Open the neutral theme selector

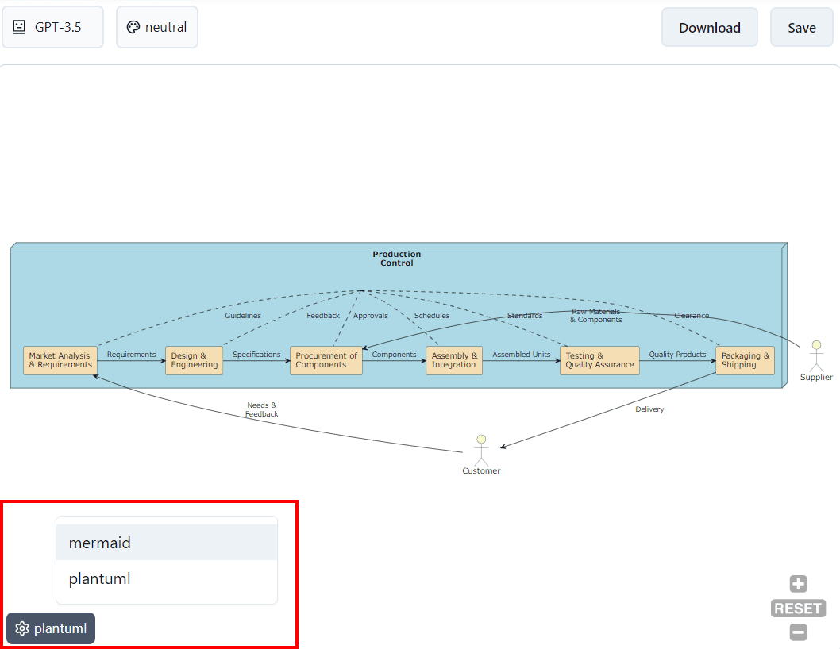[156, 26]
